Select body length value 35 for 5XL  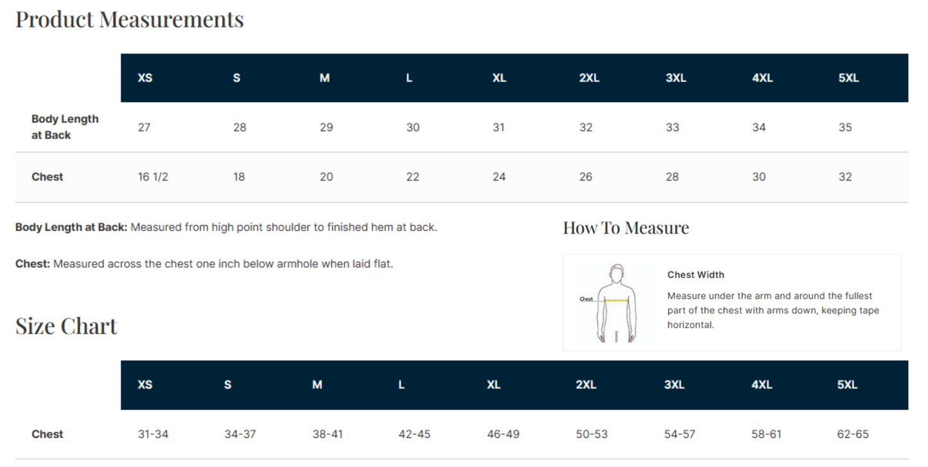tap(845, 127)
